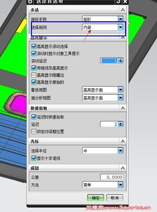Toggle 高亮显示原始的 checkbox

[34, 82]
